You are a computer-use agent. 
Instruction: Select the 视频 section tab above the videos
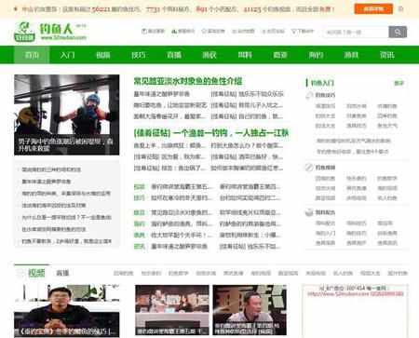[36, 273]
